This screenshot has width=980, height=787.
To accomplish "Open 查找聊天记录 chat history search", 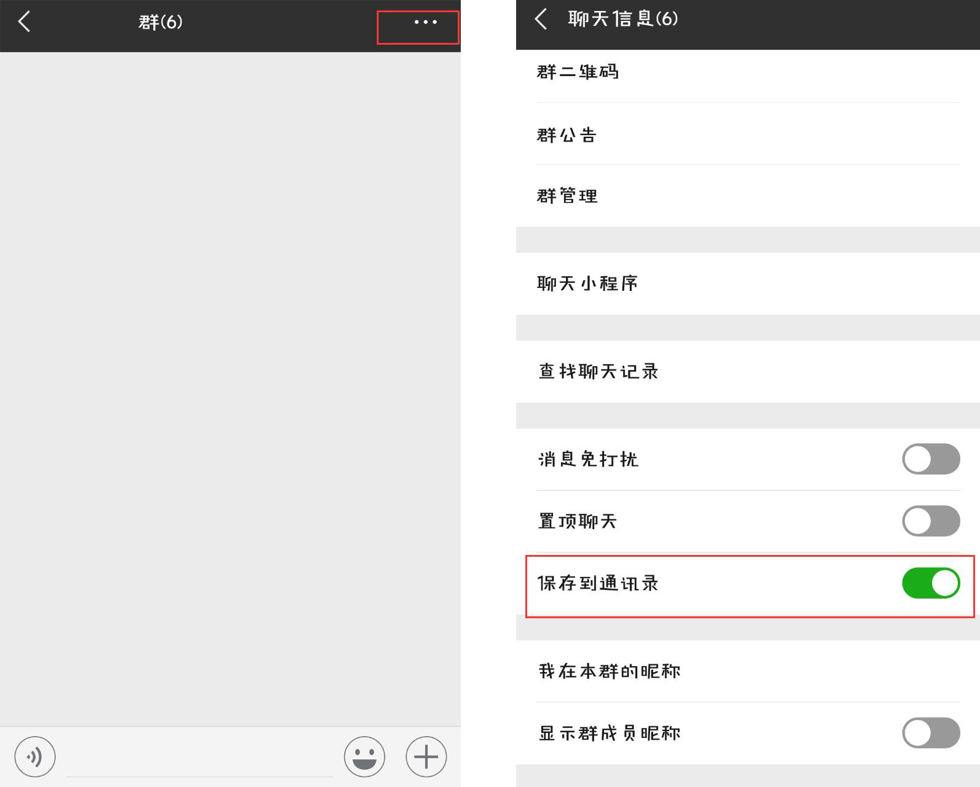I will [748, 371].
